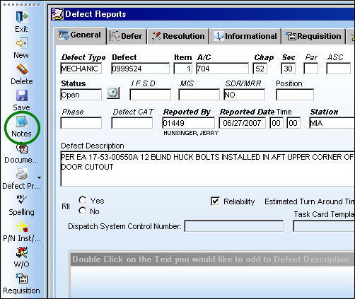Click the Exit door icon
Viewport: 355px width, 299px height.
21,17
